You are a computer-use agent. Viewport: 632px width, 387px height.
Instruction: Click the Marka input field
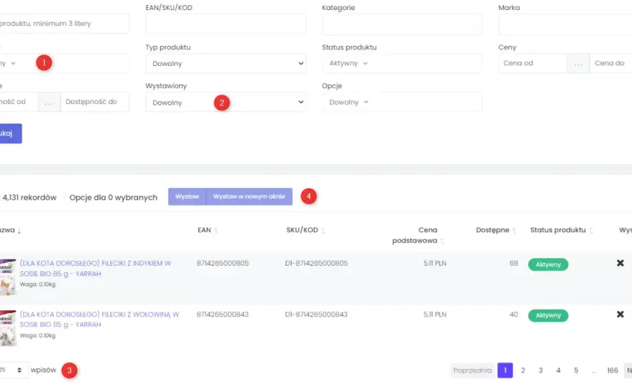[x=565, y=24]
